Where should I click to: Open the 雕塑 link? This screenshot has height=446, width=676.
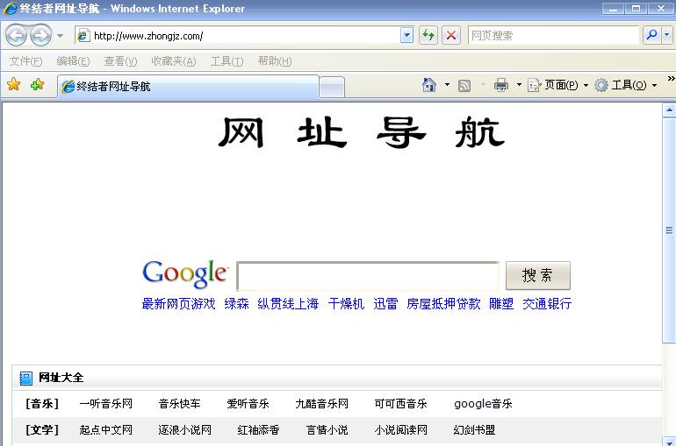pyautogui.click(x=501, y=304)
